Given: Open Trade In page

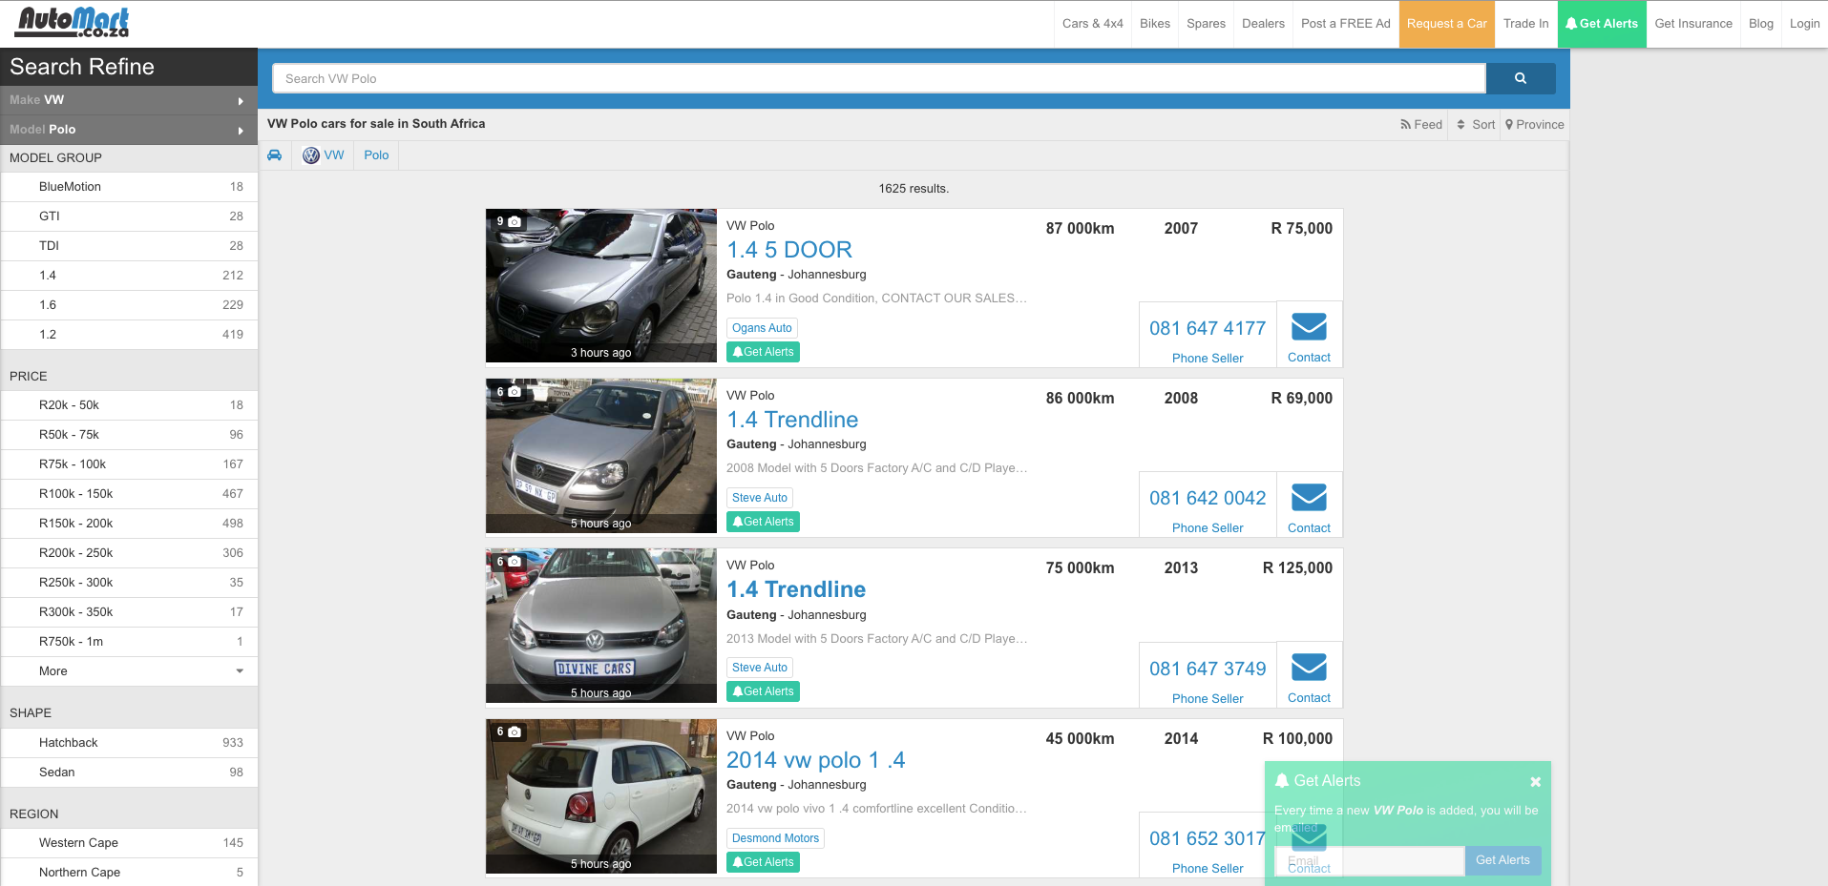Looking at the screenshot, I should (x=1526, y=24).
